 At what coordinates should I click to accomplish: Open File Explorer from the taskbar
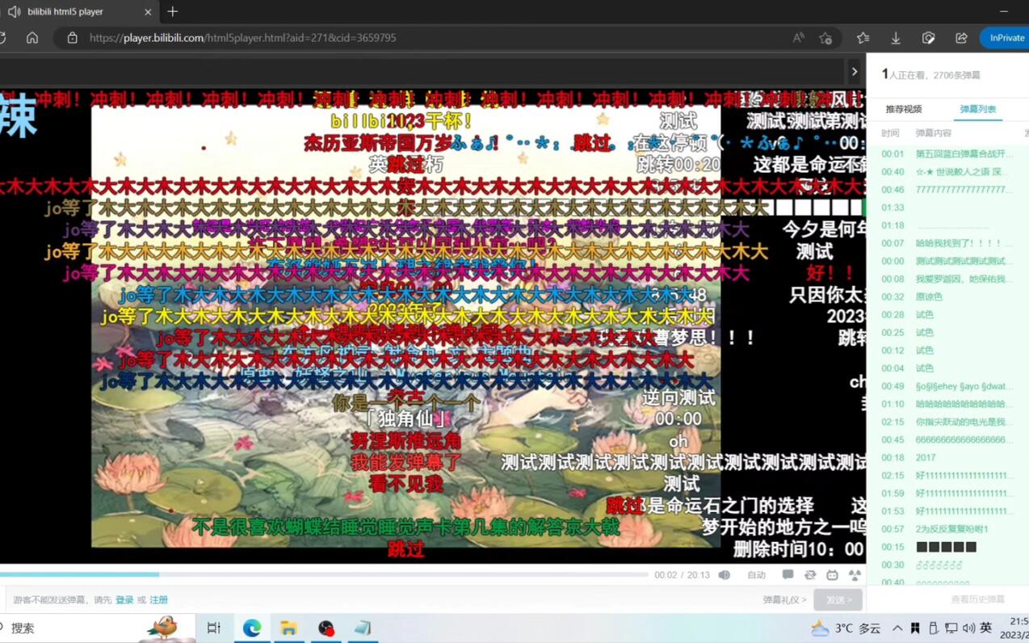click(x=288, y=628)
